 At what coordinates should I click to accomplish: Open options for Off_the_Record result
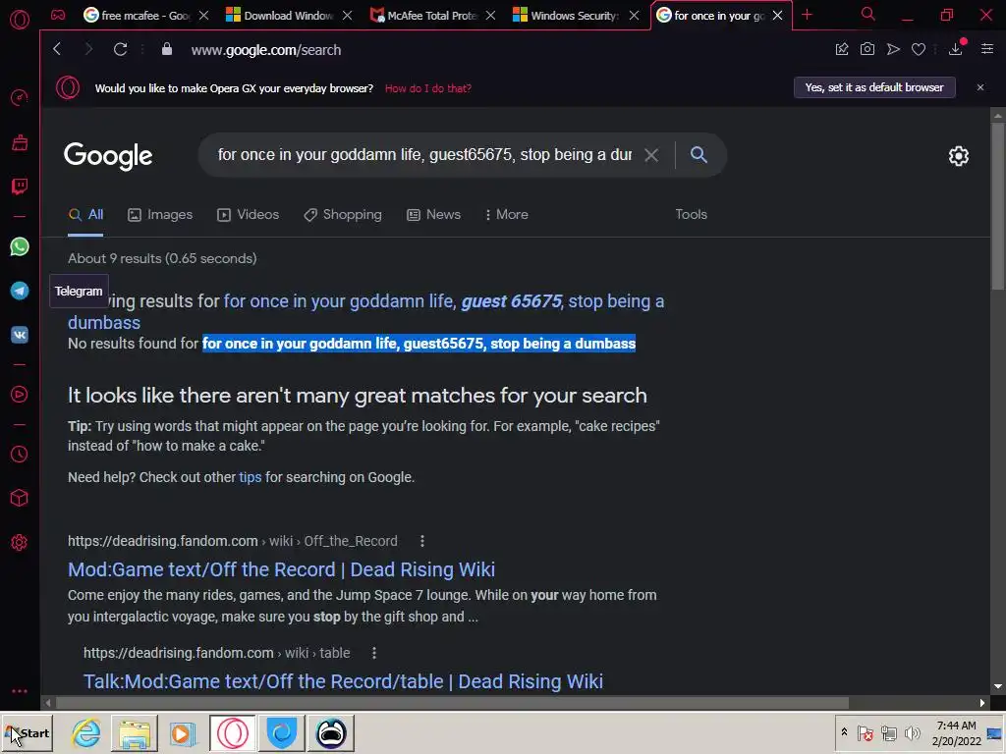(422, 541)
